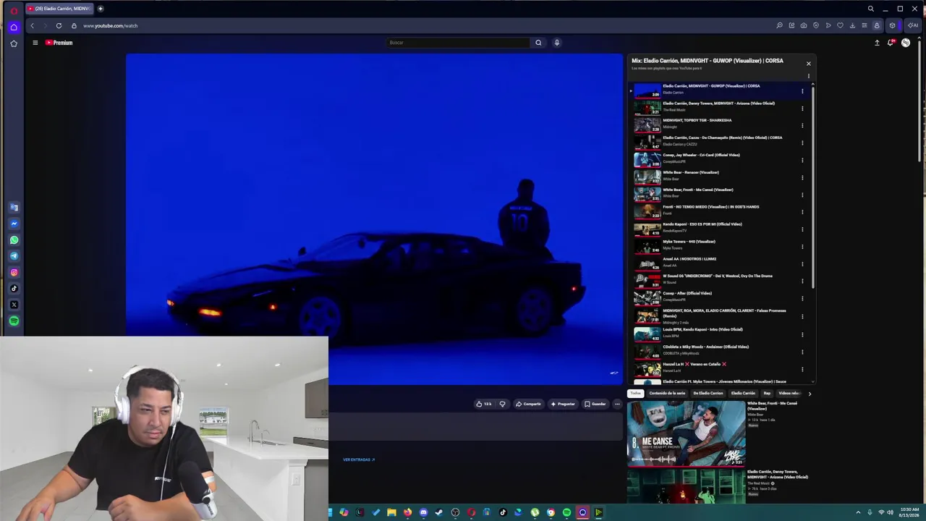Image resolution: width=926 pixels, height=521 pixels.
Task: Click the Opera toolbar AI button
Action: (913, 25)
